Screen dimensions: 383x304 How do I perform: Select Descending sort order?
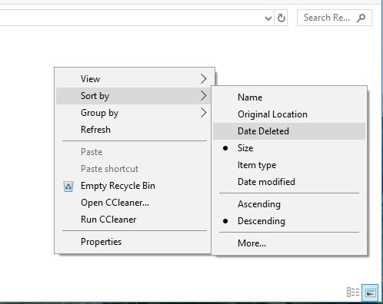(289, 221)
